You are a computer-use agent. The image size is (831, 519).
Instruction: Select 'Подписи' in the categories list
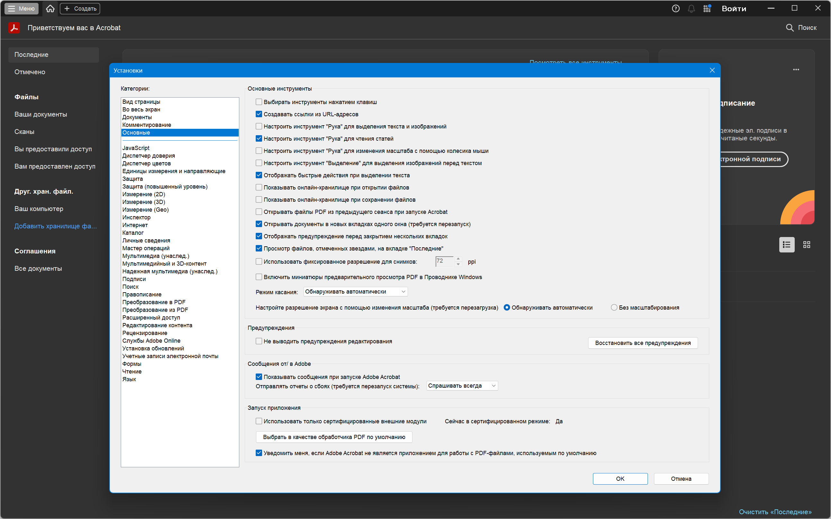134,279
